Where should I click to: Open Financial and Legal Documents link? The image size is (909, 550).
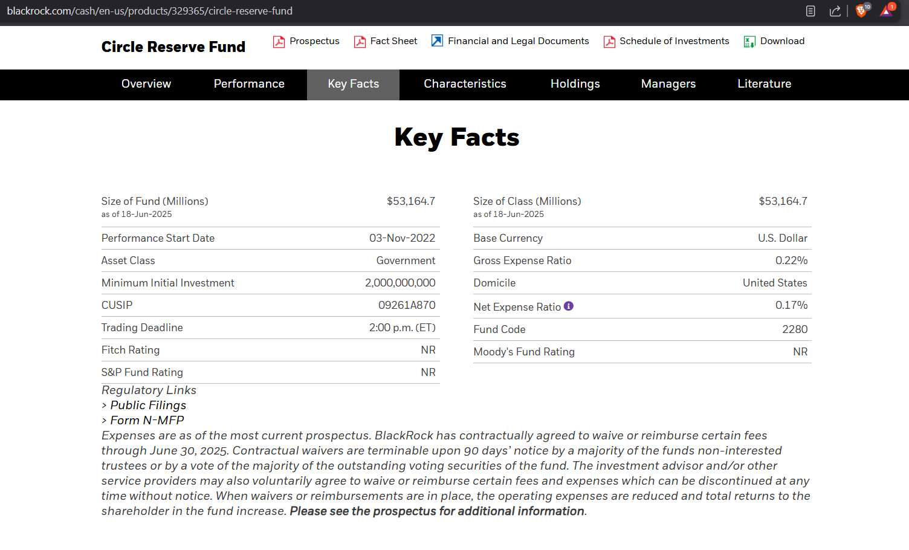[518, 41]
